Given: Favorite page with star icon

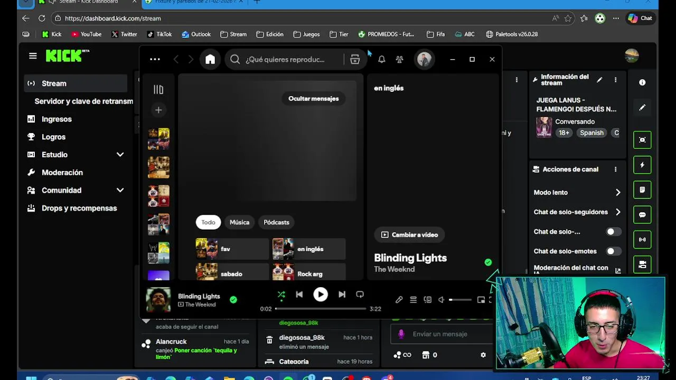Looking at the screenshot, I should coord(568,18).
